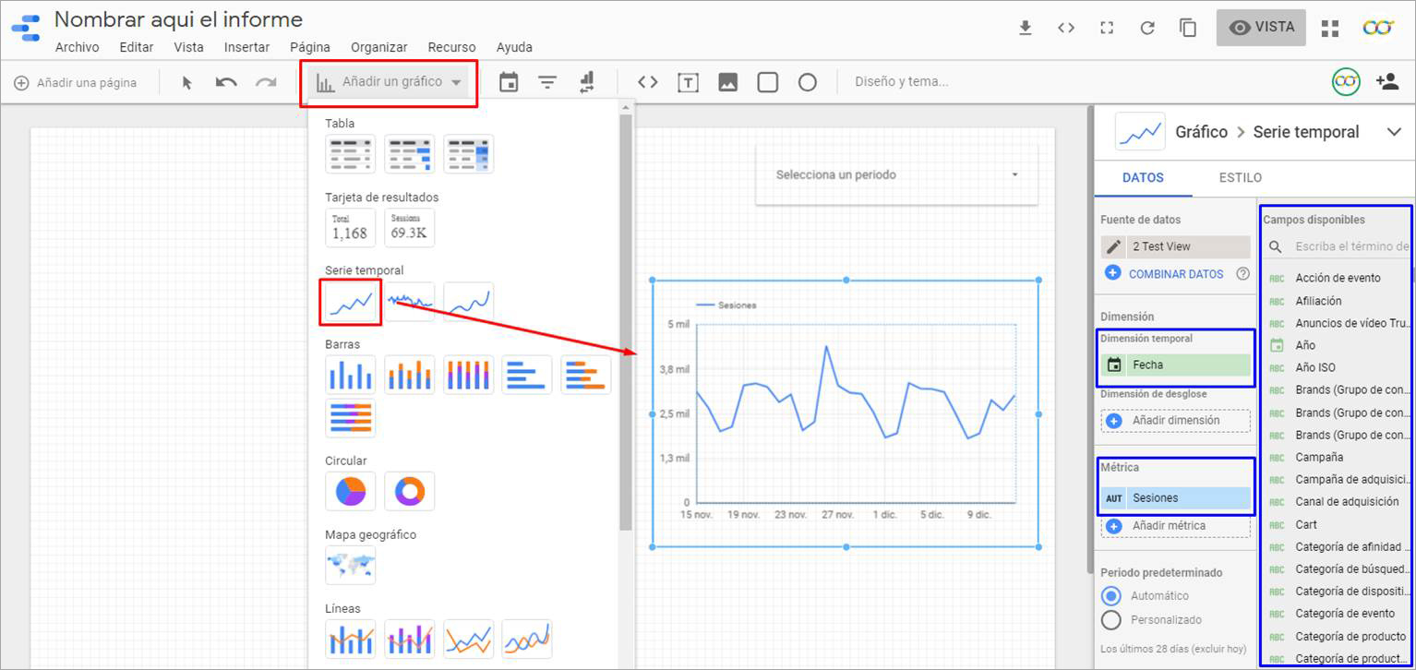
Task: Open the Selecciona un periodo dropdown
Action: [896, 174]
